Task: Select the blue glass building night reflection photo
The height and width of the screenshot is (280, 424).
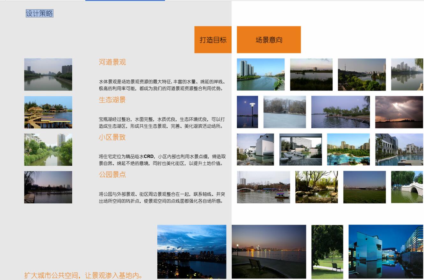Action: click(386, 252)
